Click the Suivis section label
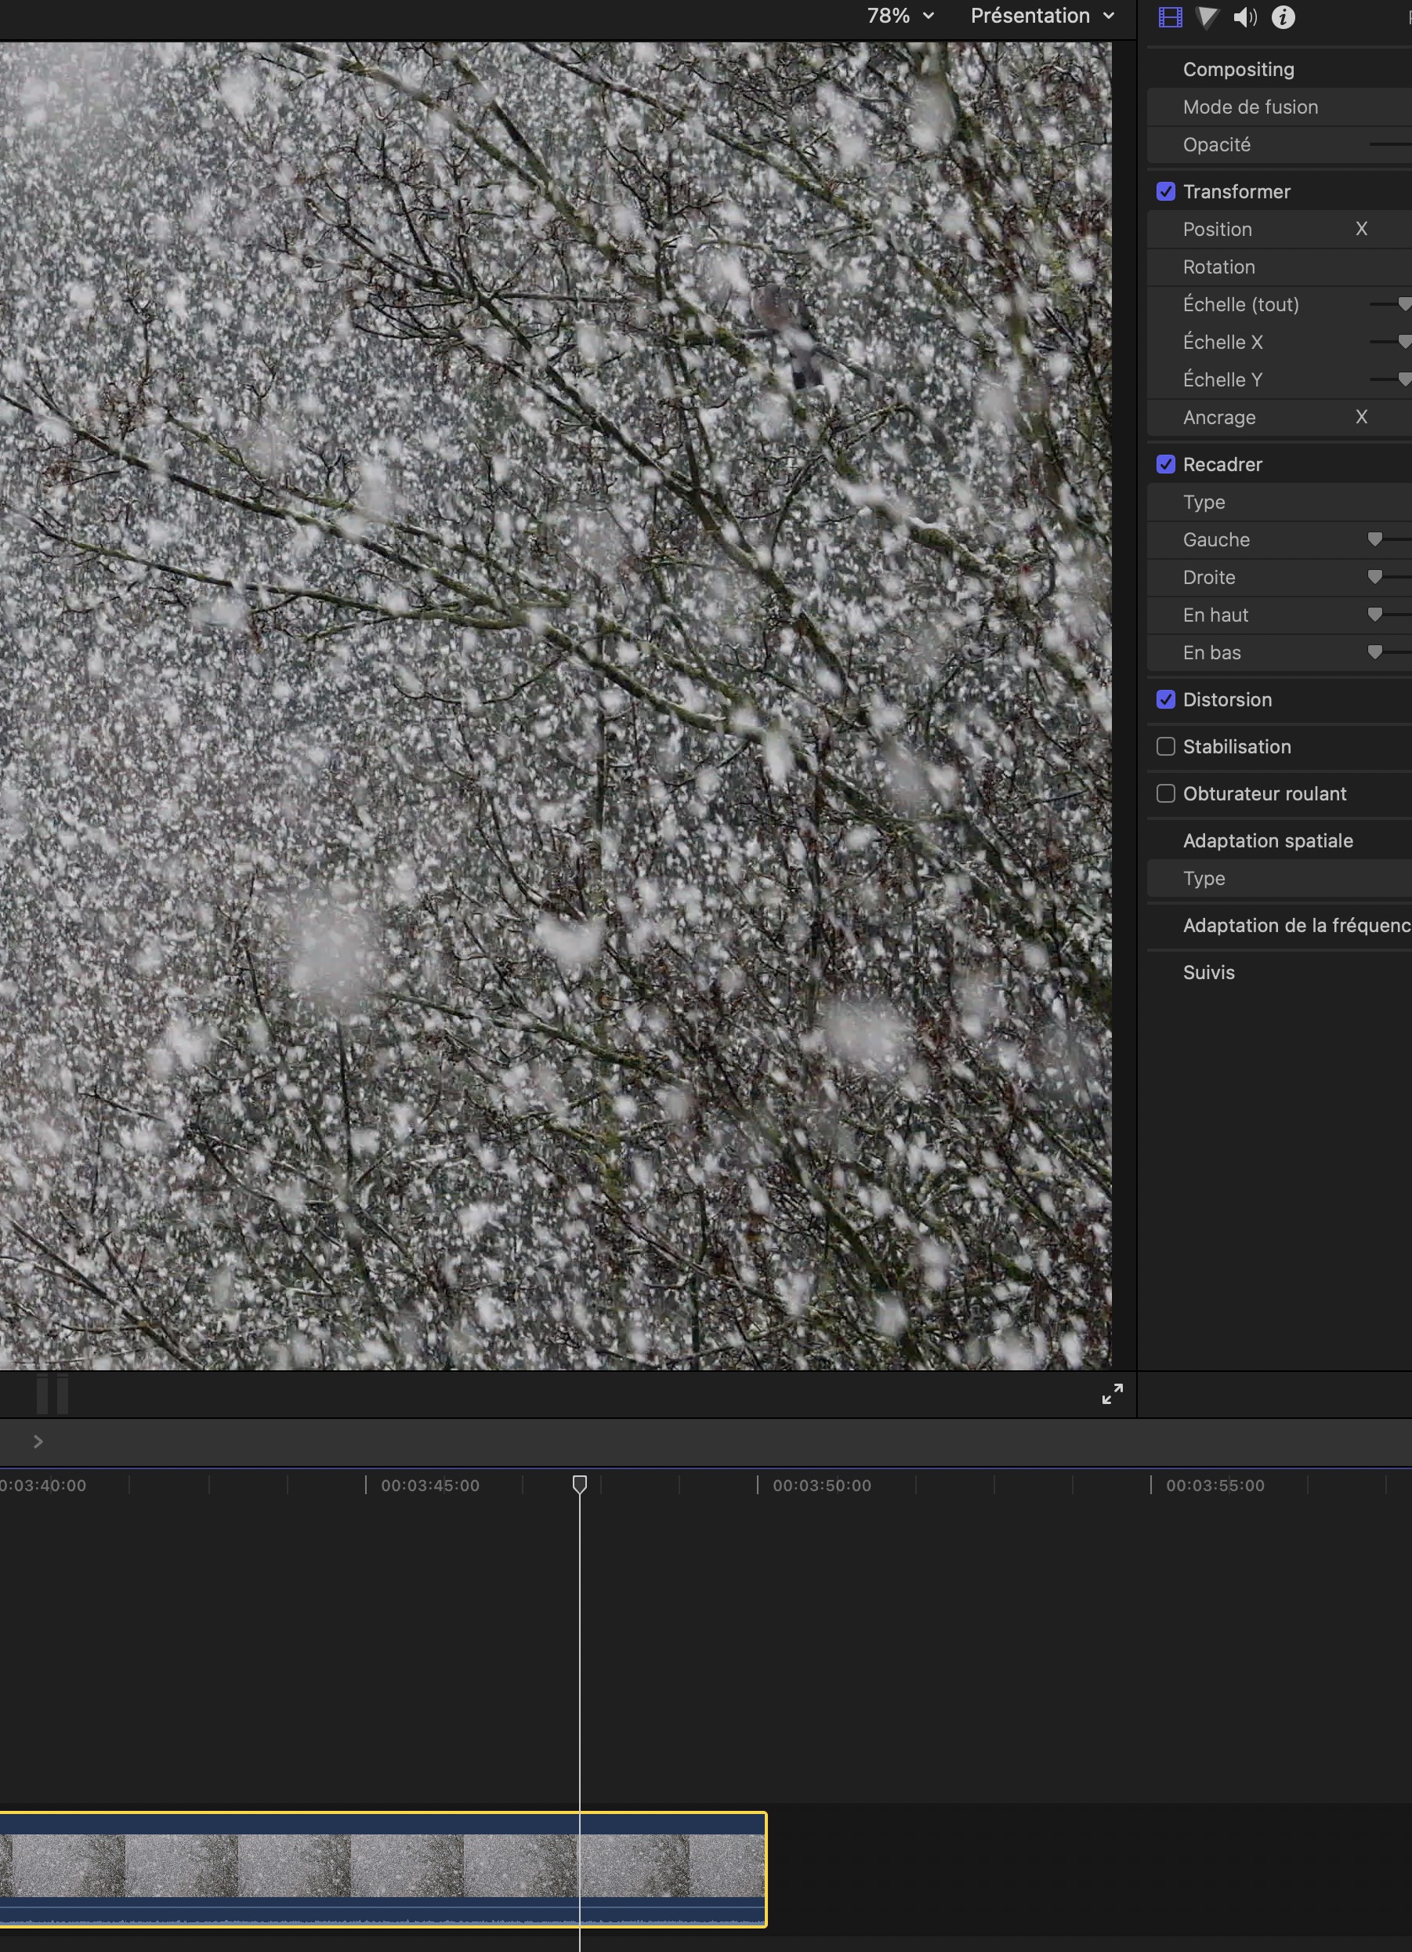This screenshot has height=1952, width=1412. pyautogui.click(x=1208, y=973)
